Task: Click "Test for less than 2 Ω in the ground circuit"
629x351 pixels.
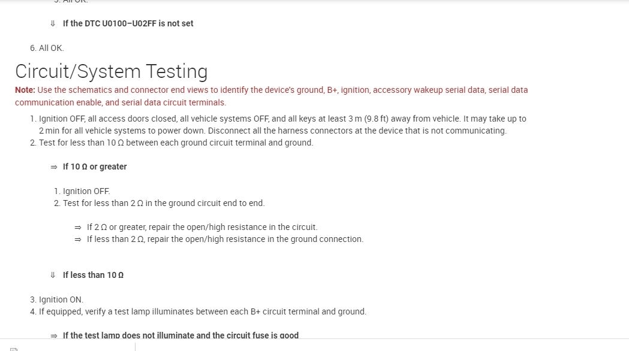Action: [163, 203]
